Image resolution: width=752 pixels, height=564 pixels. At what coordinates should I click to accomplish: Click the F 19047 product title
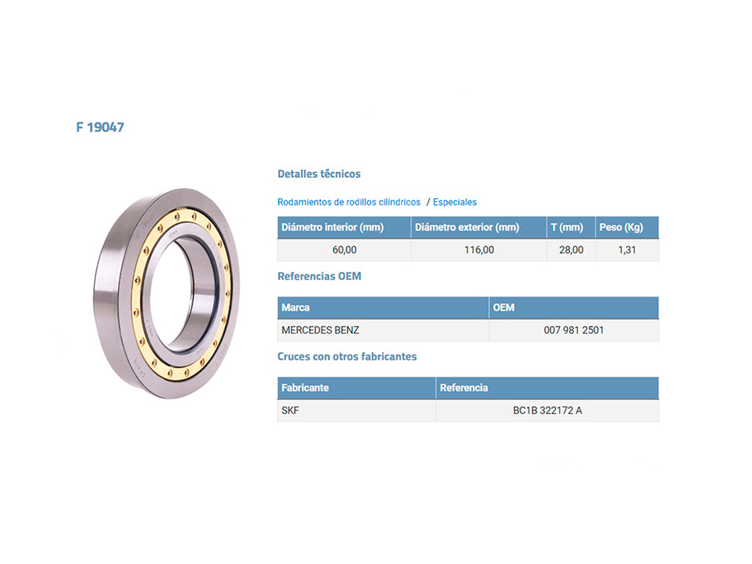click(x=100, y=127)
